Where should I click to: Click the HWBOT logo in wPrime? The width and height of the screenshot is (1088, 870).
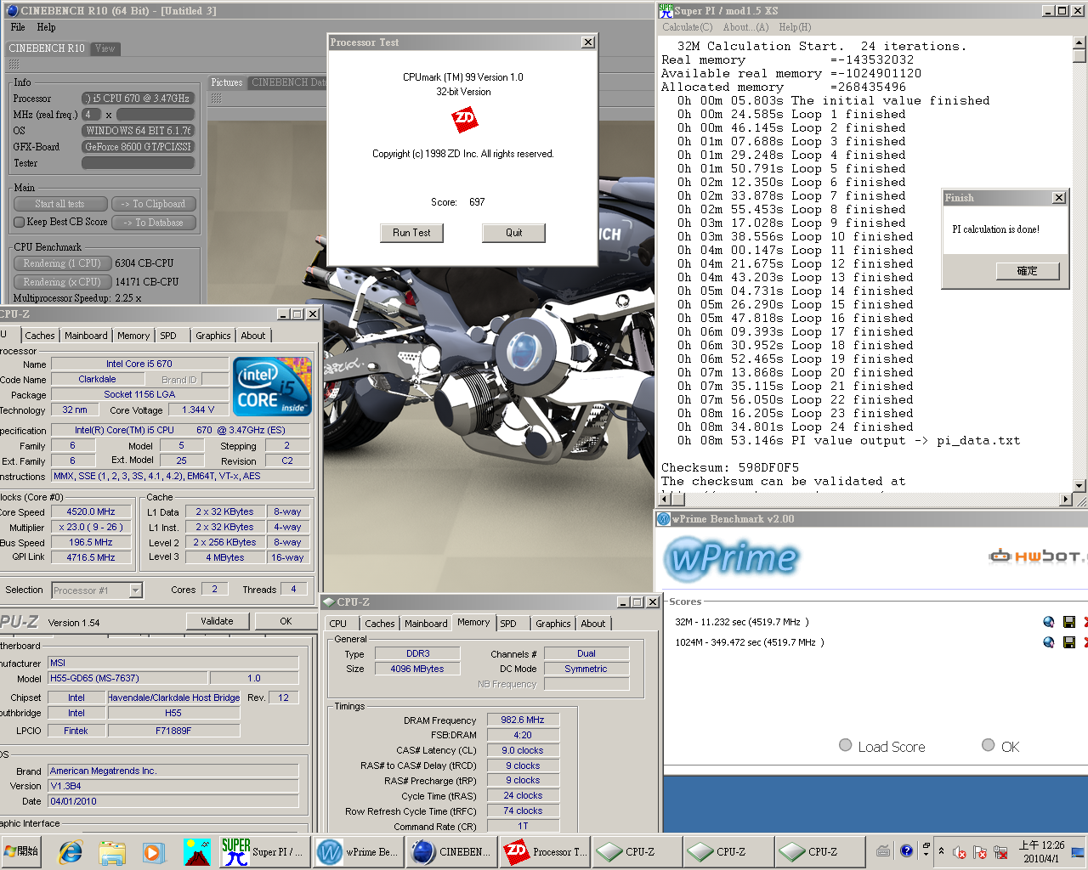1038,556
